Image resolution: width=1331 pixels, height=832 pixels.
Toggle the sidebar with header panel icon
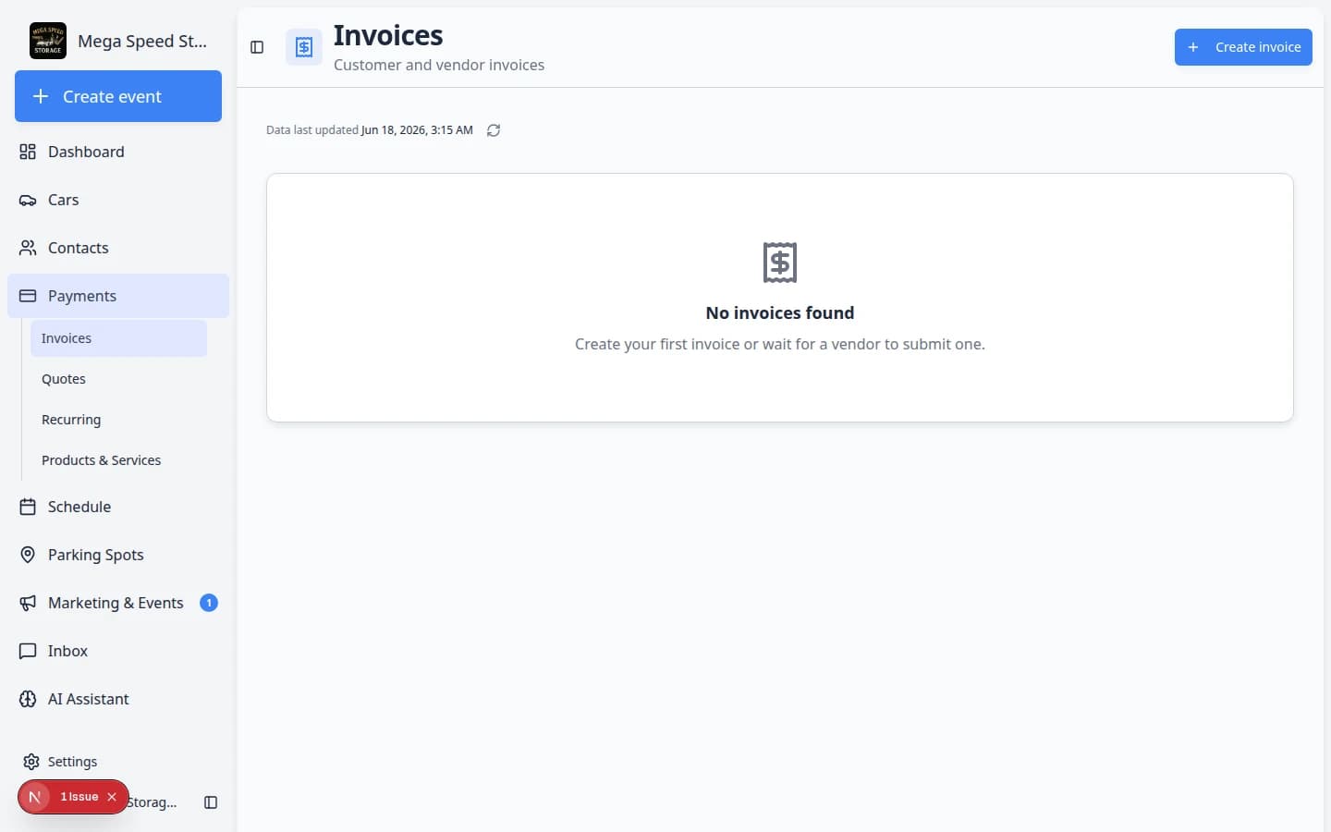click(257, 47)
